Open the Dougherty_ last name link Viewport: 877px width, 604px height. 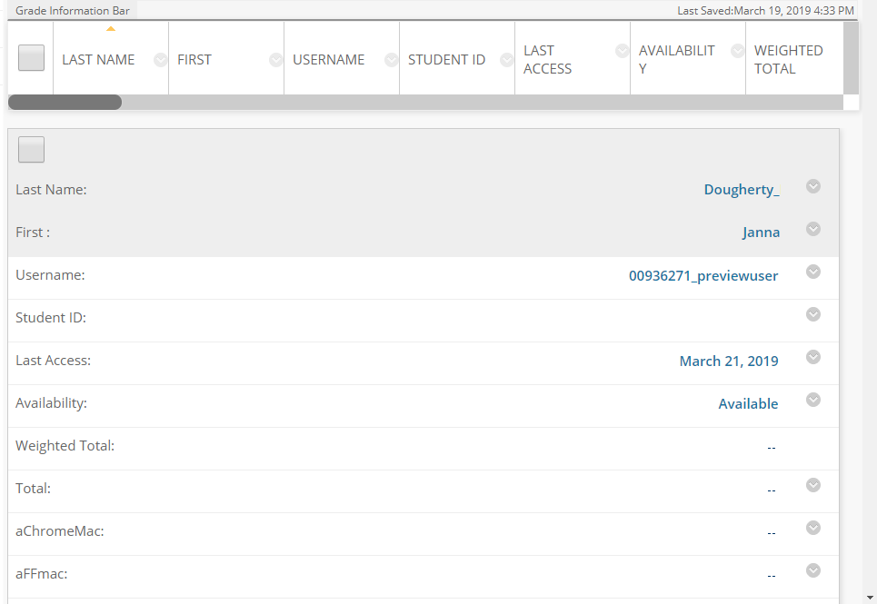pyautogui.click(x=741, y=189)
